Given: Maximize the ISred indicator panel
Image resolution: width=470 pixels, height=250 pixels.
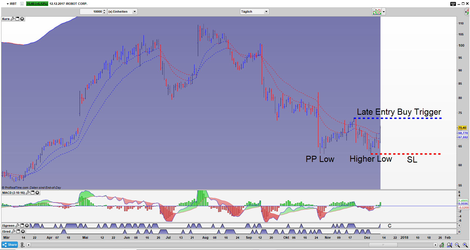Looking at the screenshot, I should (18, 231).
